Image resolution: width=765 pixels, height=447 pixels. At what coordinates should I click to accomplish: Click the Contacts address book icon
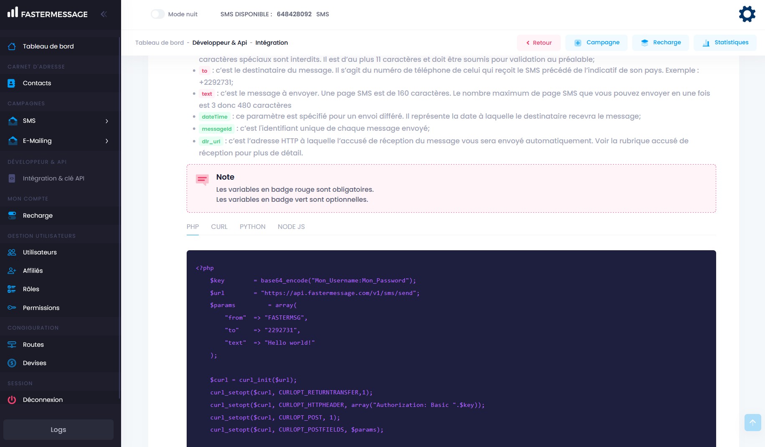pos(12,83)
